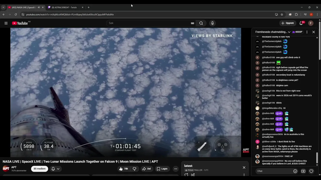Open Chrome profile avatar
The height and width of the screenshot is (180, 321).
pyautogui.click(x=311, y=14)
